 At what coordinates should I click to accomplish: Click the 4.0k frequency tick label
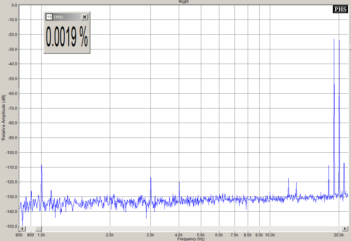coord(179,235)
